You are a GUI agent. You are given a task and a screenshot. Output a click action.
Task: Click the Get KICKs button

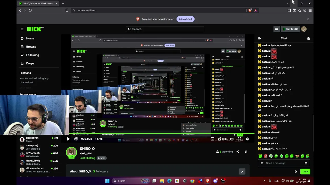pos(290,29)
